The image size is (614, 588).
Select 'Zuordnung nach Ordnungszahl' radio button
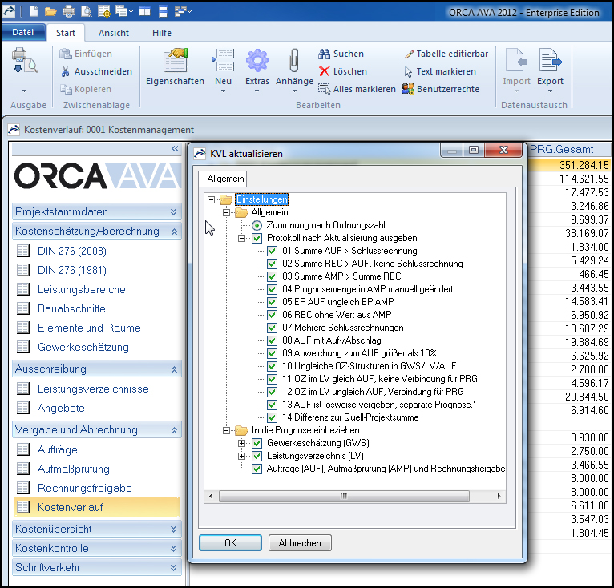(257, 225)
